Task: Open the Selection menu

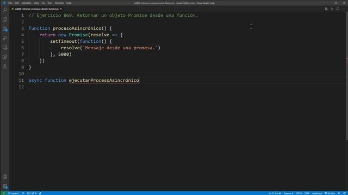Action: coord(26,3)
